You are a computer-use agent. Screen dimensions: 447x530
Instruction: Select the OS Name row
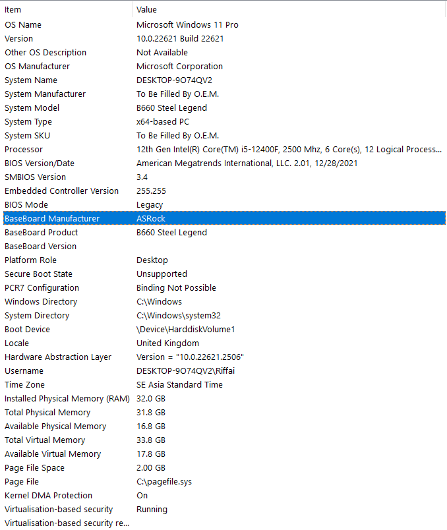[224, 24]
